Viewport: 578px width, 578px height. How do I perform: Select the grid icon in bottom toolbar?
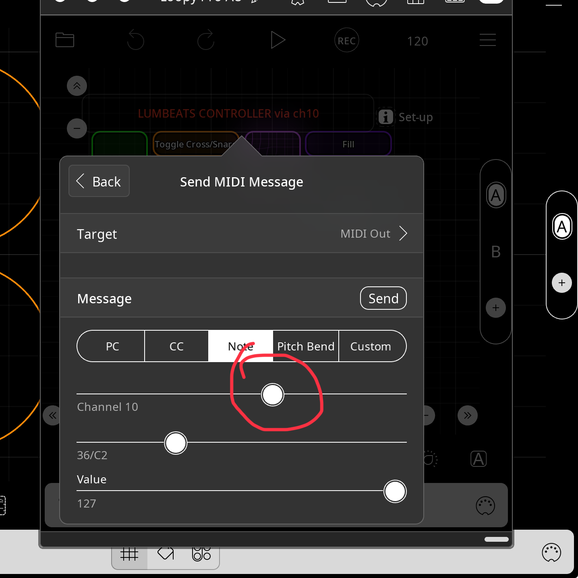click(129, 554)
